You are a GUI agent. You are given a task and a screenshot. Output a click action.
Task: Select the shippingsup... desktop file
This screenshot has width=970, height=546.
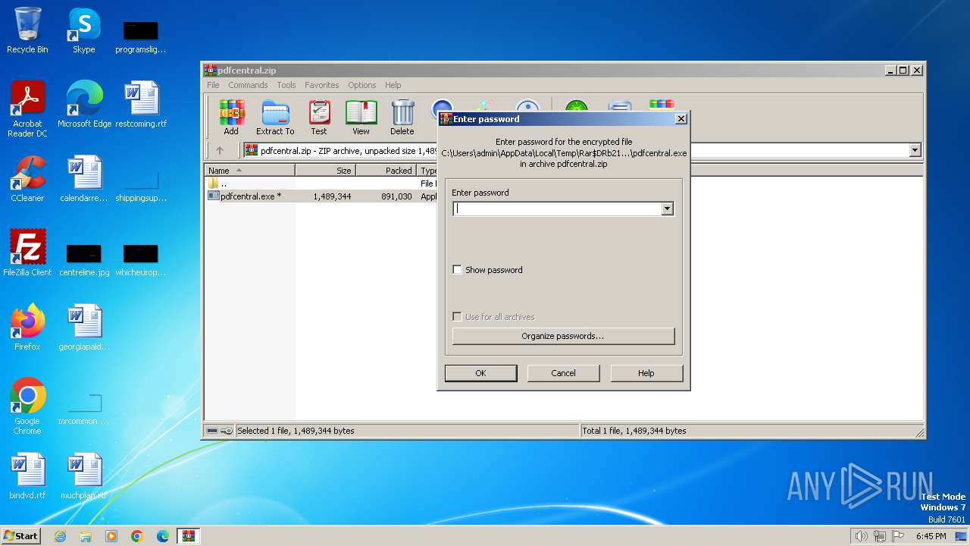(141, 187)
